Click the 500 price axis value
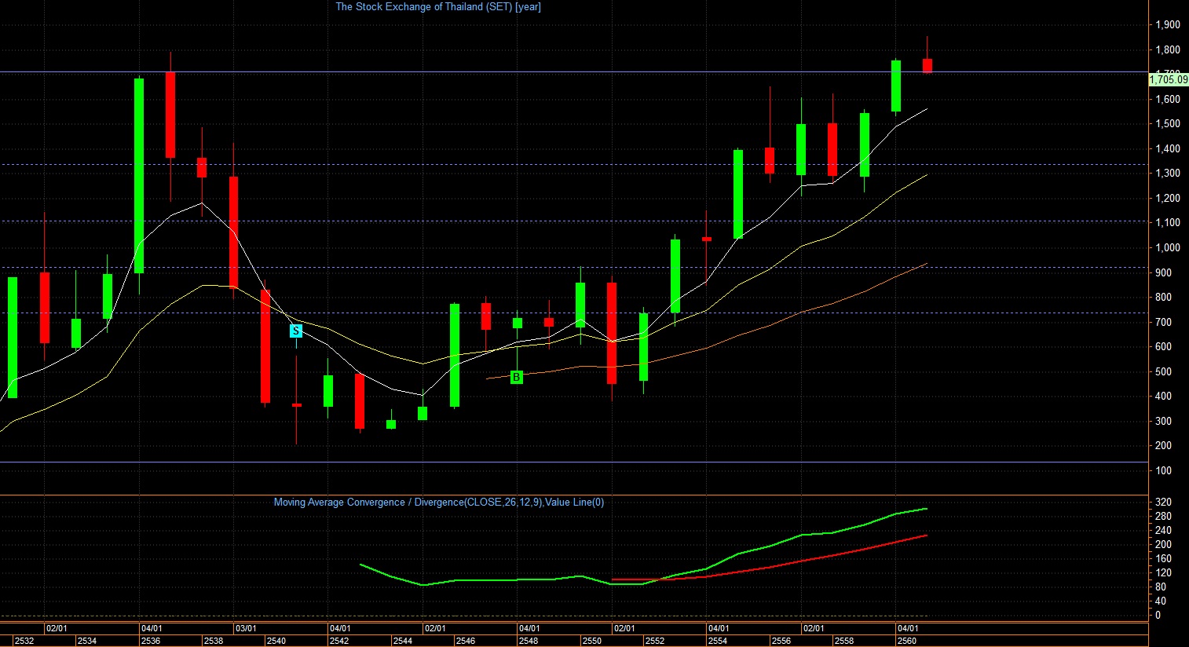The height and width of the screenshot is (647, 1189). [x=1164, y=372]
